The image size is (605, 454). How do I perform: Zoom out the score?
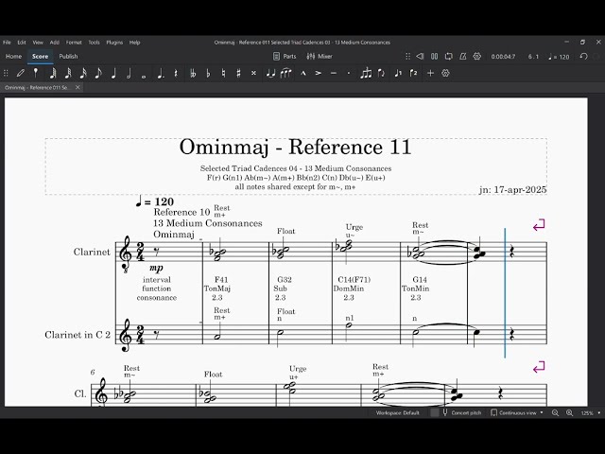pos(555,412)
